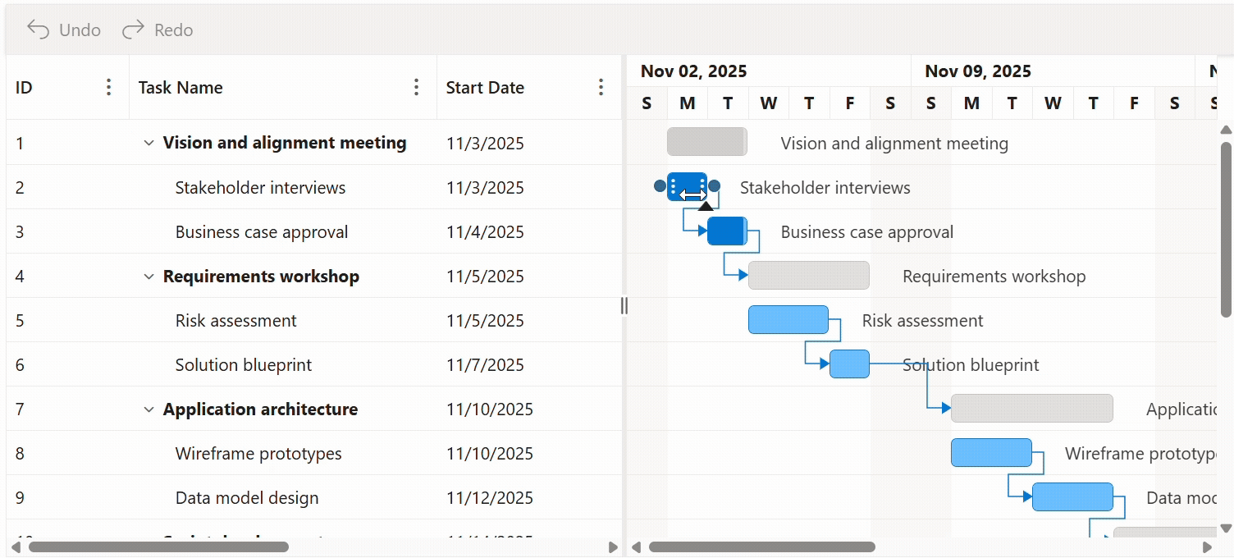Open the Task Name column menu

tap(417, 86)
